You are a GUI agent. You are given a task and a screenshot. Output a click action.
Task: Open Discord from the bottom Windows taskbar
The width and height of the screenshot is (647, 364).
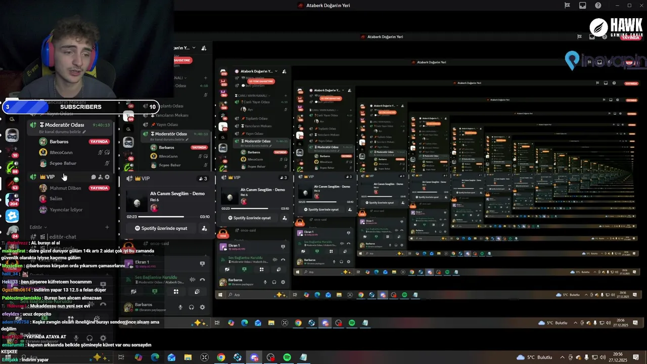(254, 357)
